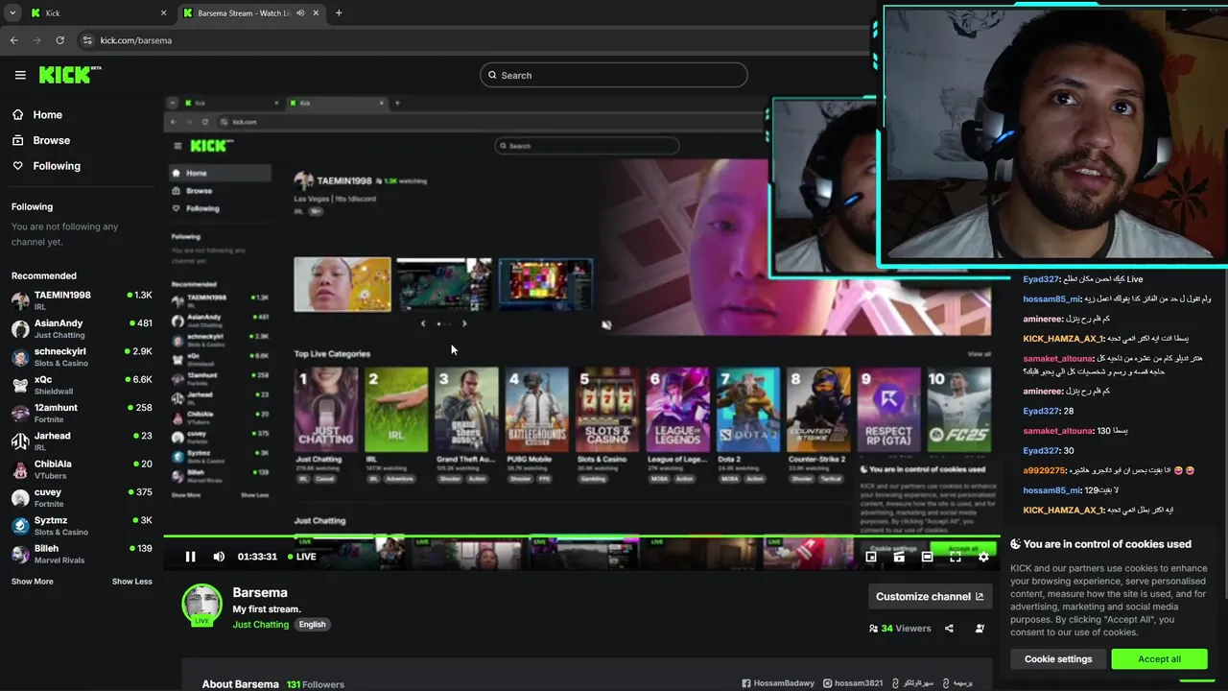Open HossamBadawy Facebook link
The height and width of the screenshot is (691, 1228).
[778, 683]
